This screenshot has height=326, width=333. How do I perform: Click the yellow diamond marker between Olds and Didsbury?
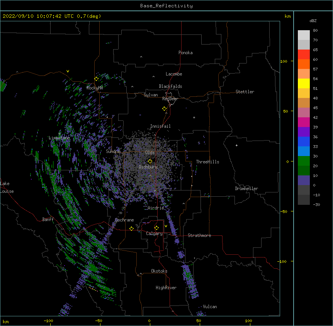[150, 161]
